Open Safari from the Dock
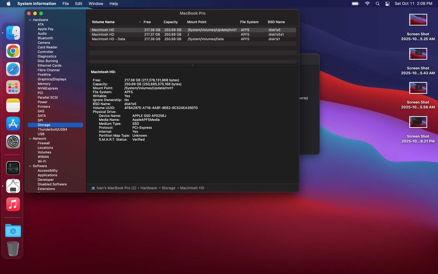This screenshot has width=438, height=274. coord(13,69)
